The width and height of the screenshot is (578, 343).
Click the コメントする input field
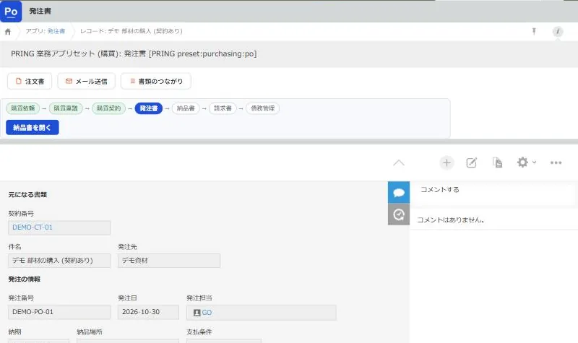493,194
